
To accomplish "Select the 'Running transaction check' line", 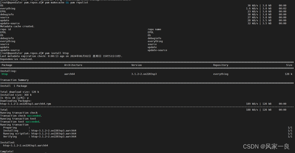I will tap(19, 113).
